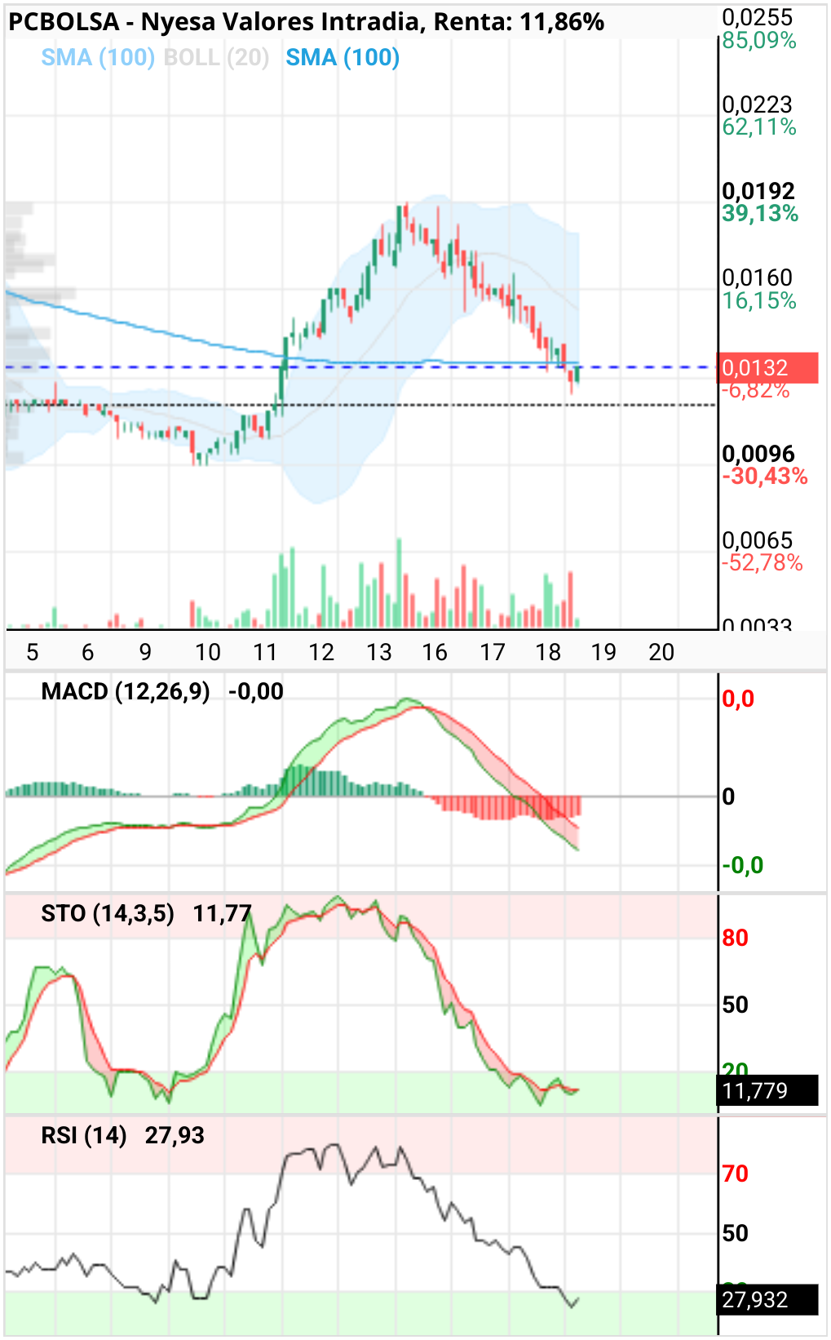Click the stochastic axis label 80
This screenshot has width=831, height=1340.
(x=735, y=938)
